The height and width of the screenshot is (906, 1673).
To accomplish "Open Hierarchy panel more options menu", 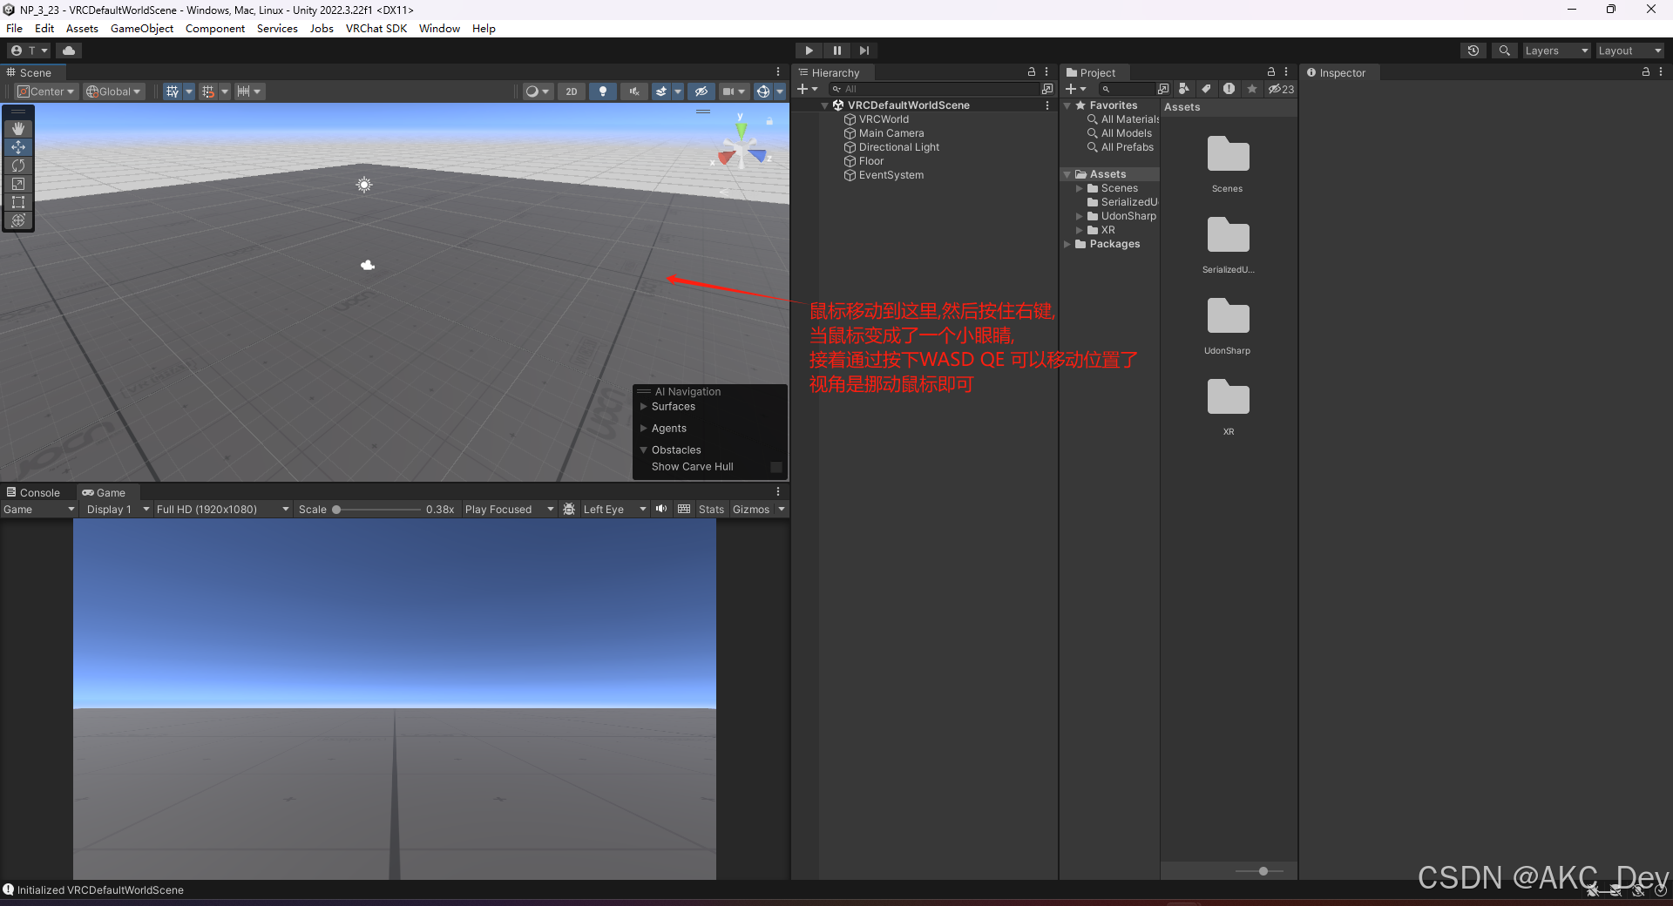I will tap(1046, 72).
